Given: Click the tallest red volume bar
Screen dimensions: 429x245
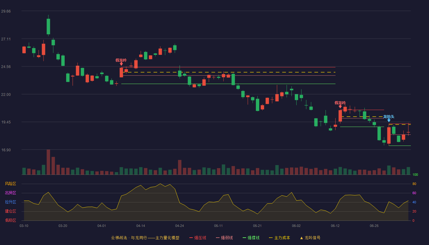Looking at the screenshot, I should click(48, 162).
